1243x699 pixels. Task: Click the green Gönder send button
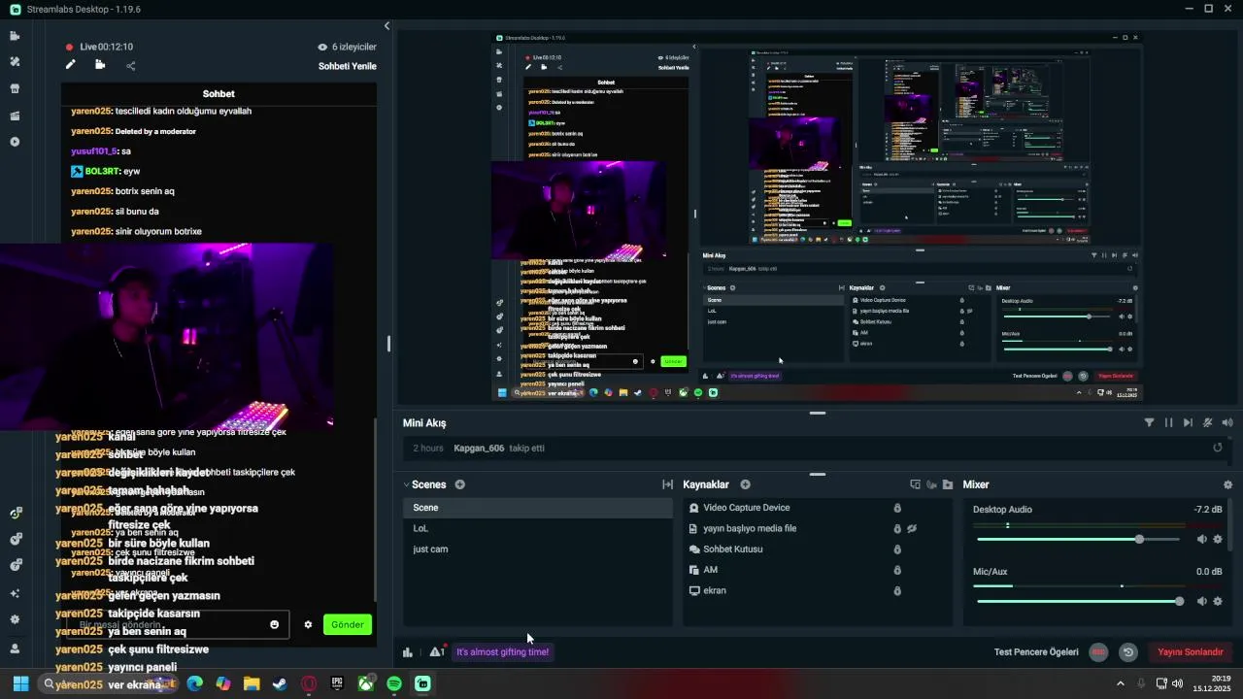click(x=347, y=624)
